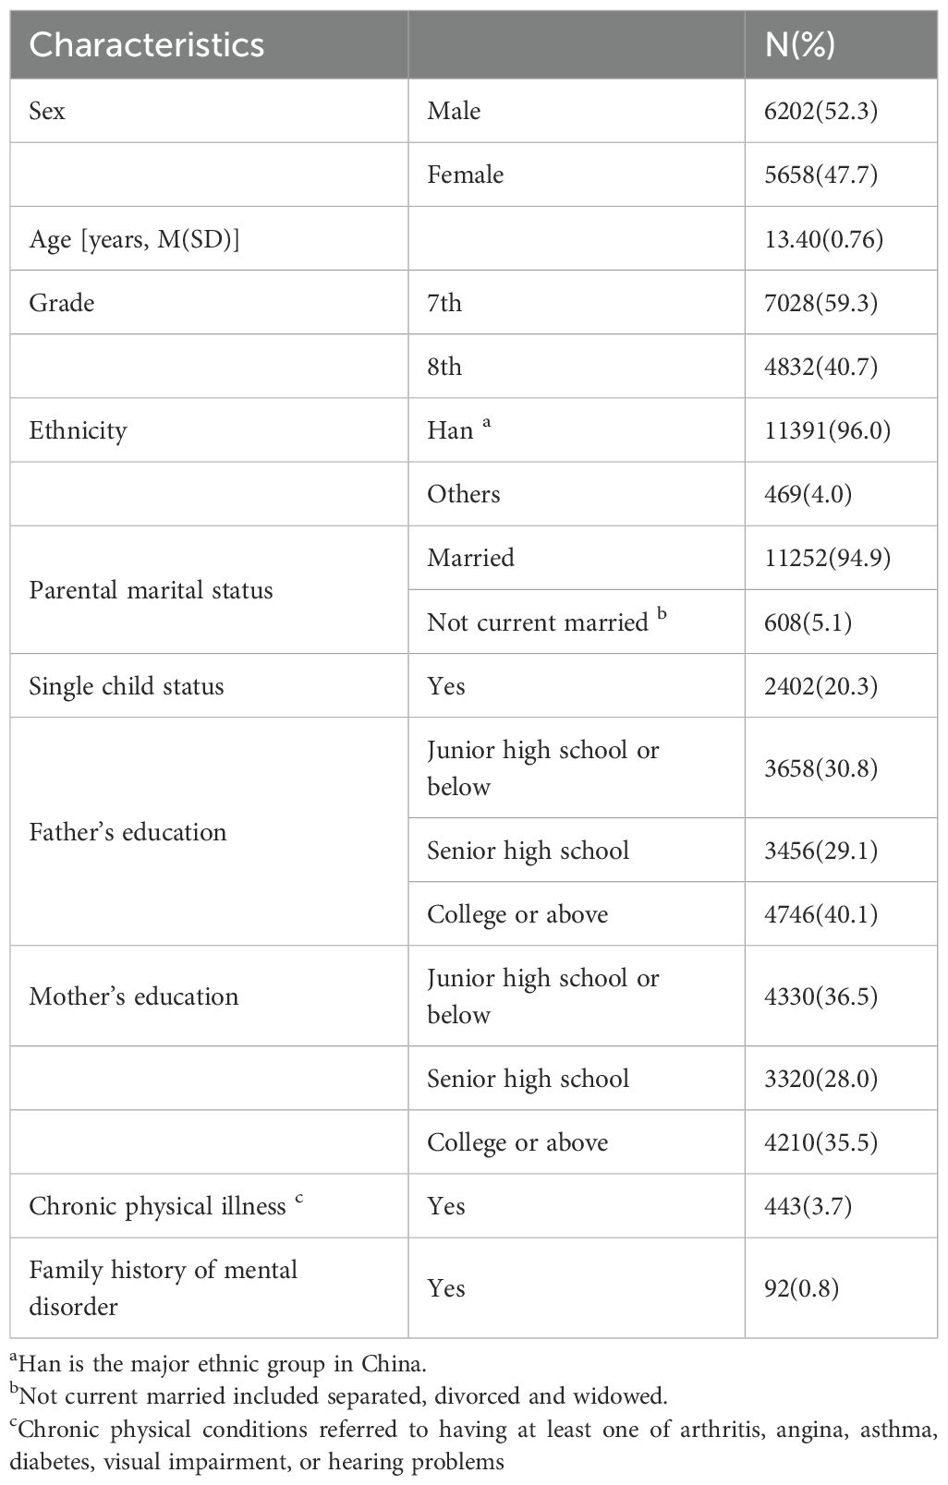Screen dimensions: 948x1485
Task: Select Family history of mental disorder cell
Action: pos(164,1288)
